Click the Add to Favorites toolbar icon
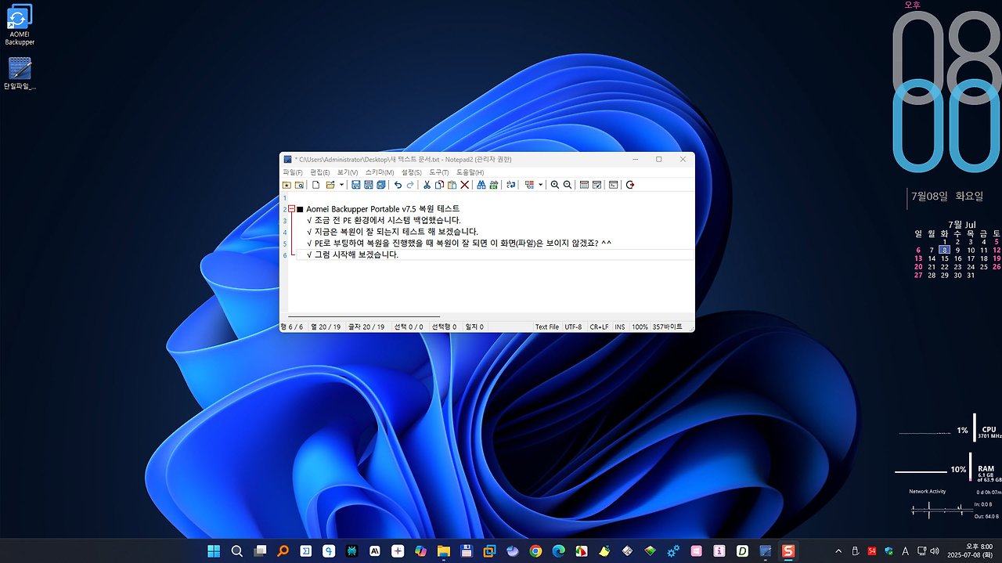This screenshot has width=1002, height=563. [x=287, y=185]
